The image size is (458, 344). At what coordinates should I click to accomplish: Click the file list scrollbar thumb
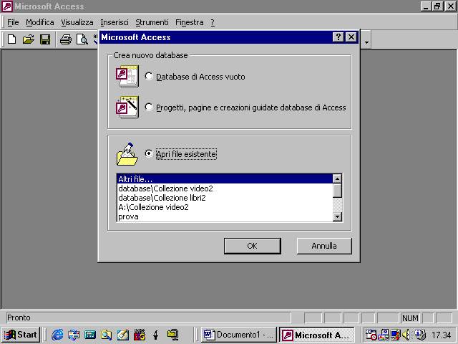point(337,191)
